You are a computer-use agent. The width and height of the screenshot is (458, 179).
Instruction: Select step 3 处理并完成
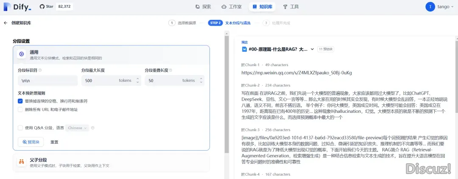click(276, 23)
